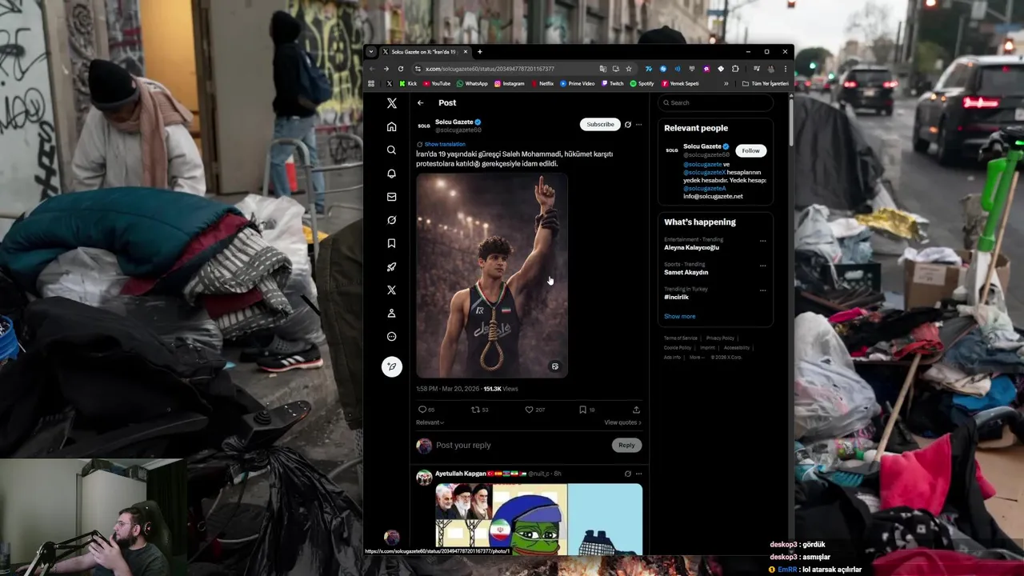Open Explore search icon in sidebar
The width and height of the screenshot is (1024, 576).
click(391, 150)
